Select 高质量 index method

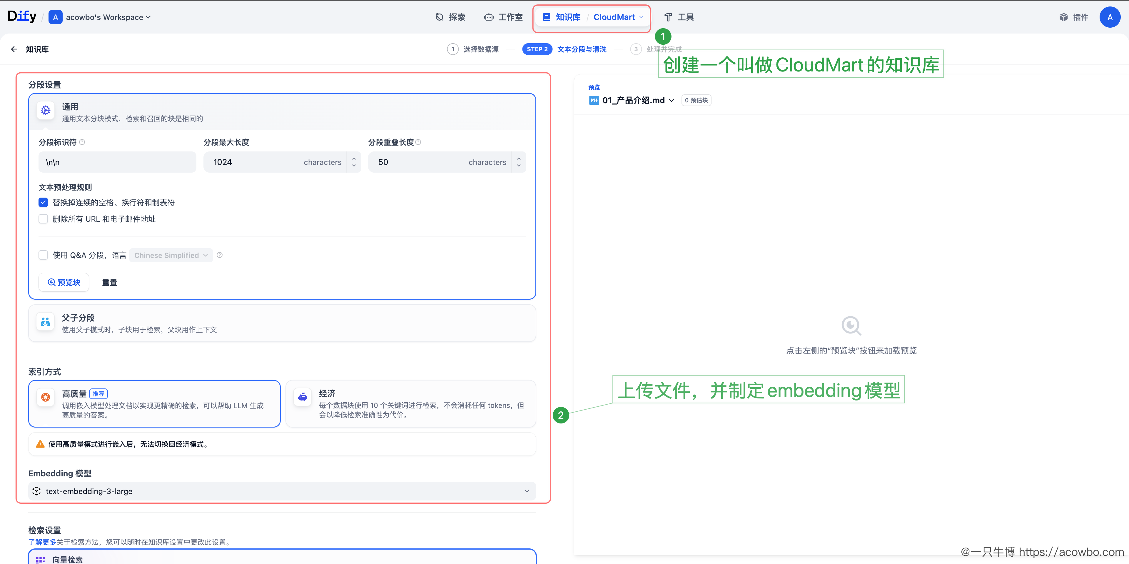point(154,404)
